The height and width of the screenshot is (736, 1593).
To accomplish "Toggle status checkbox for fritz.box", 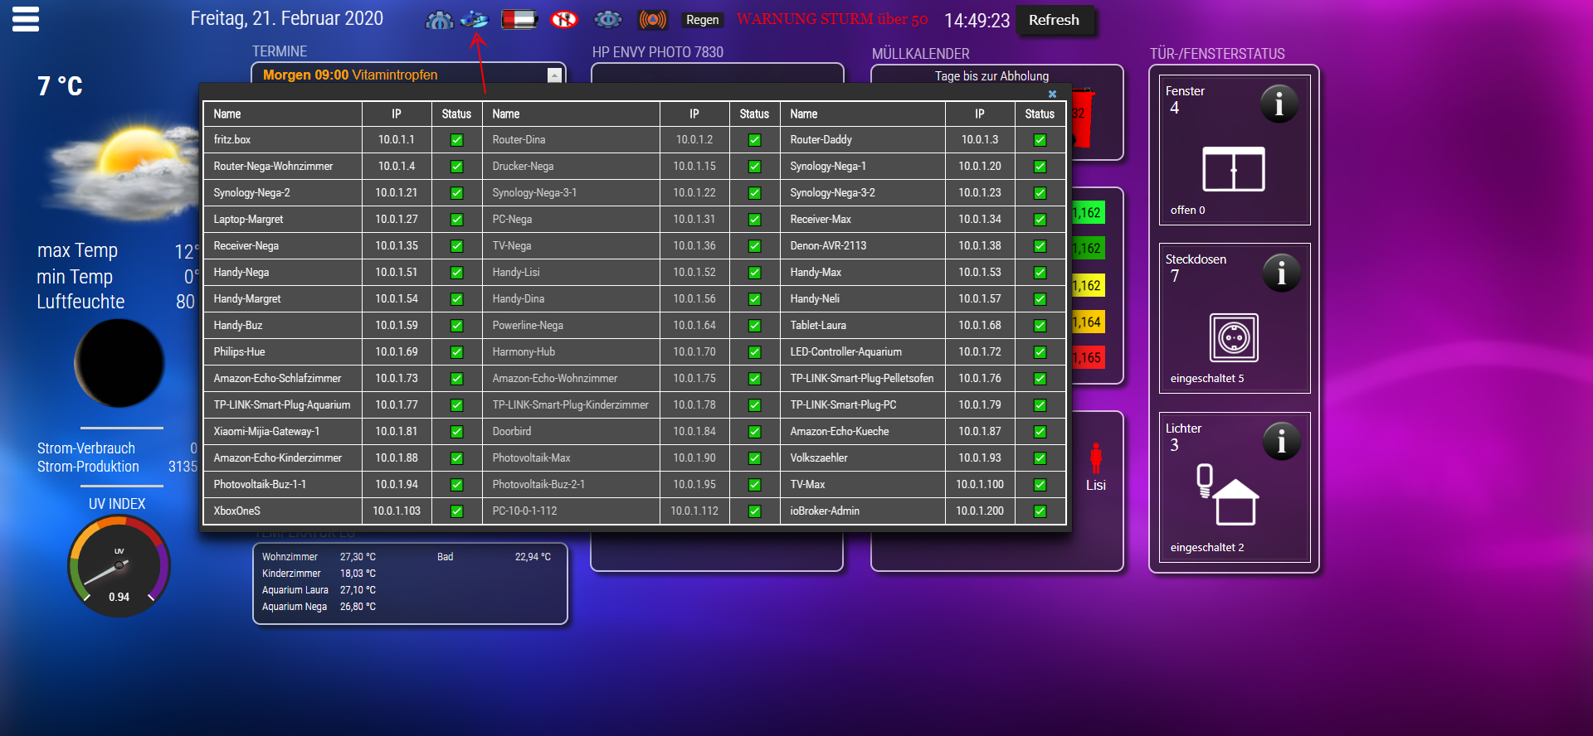I will pyautogui.click(x=456, y=140).
